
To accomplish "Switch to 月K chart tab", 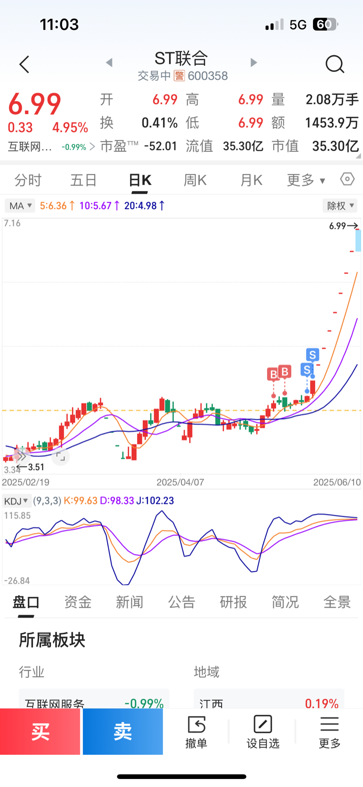I will click(251, 180).
